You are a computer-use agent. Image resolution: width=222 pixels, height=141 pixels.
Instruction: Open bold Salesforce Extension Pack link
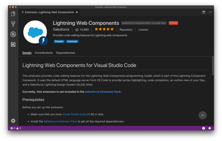[x=103, y=92]
